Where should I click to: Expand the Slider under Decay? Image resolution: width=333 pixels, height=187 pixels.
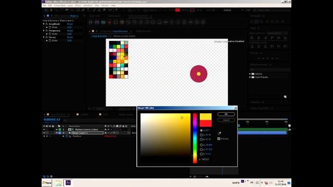click(x=47, y=41)
